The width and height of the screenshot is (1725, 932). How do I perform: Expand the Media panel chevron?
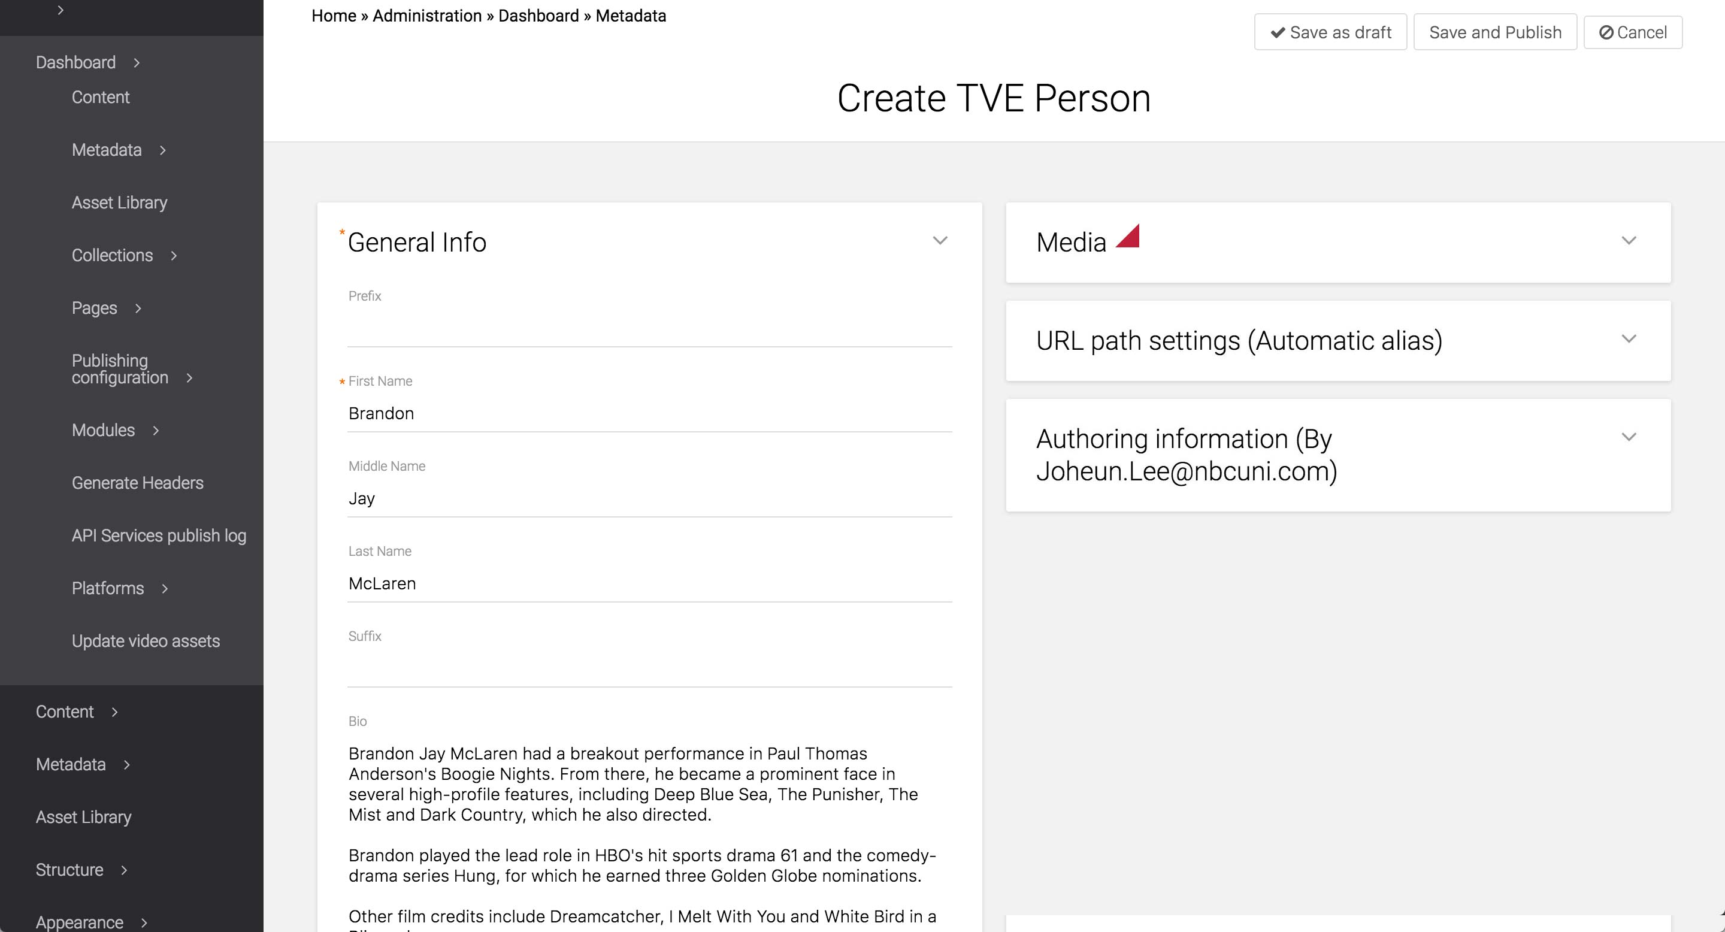click(x=1629, y=241)
